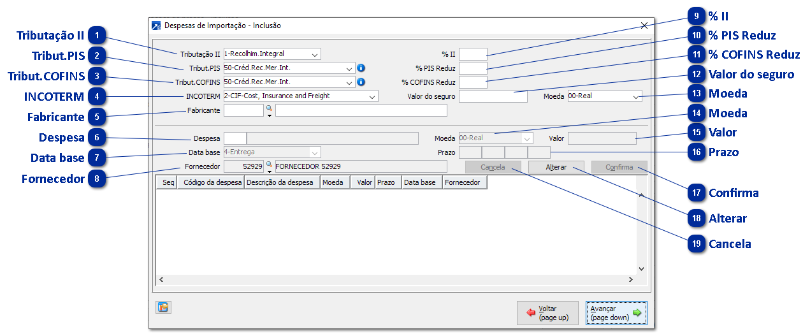Click the Despesa code field
The height and width of the screenshot is (336, 810).
coord(235,138)
